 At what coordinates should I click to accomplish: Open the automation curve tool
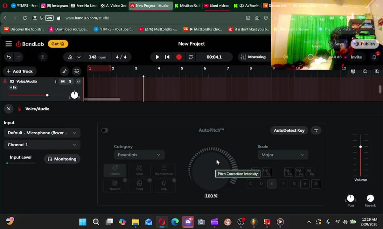pos(65,71)
